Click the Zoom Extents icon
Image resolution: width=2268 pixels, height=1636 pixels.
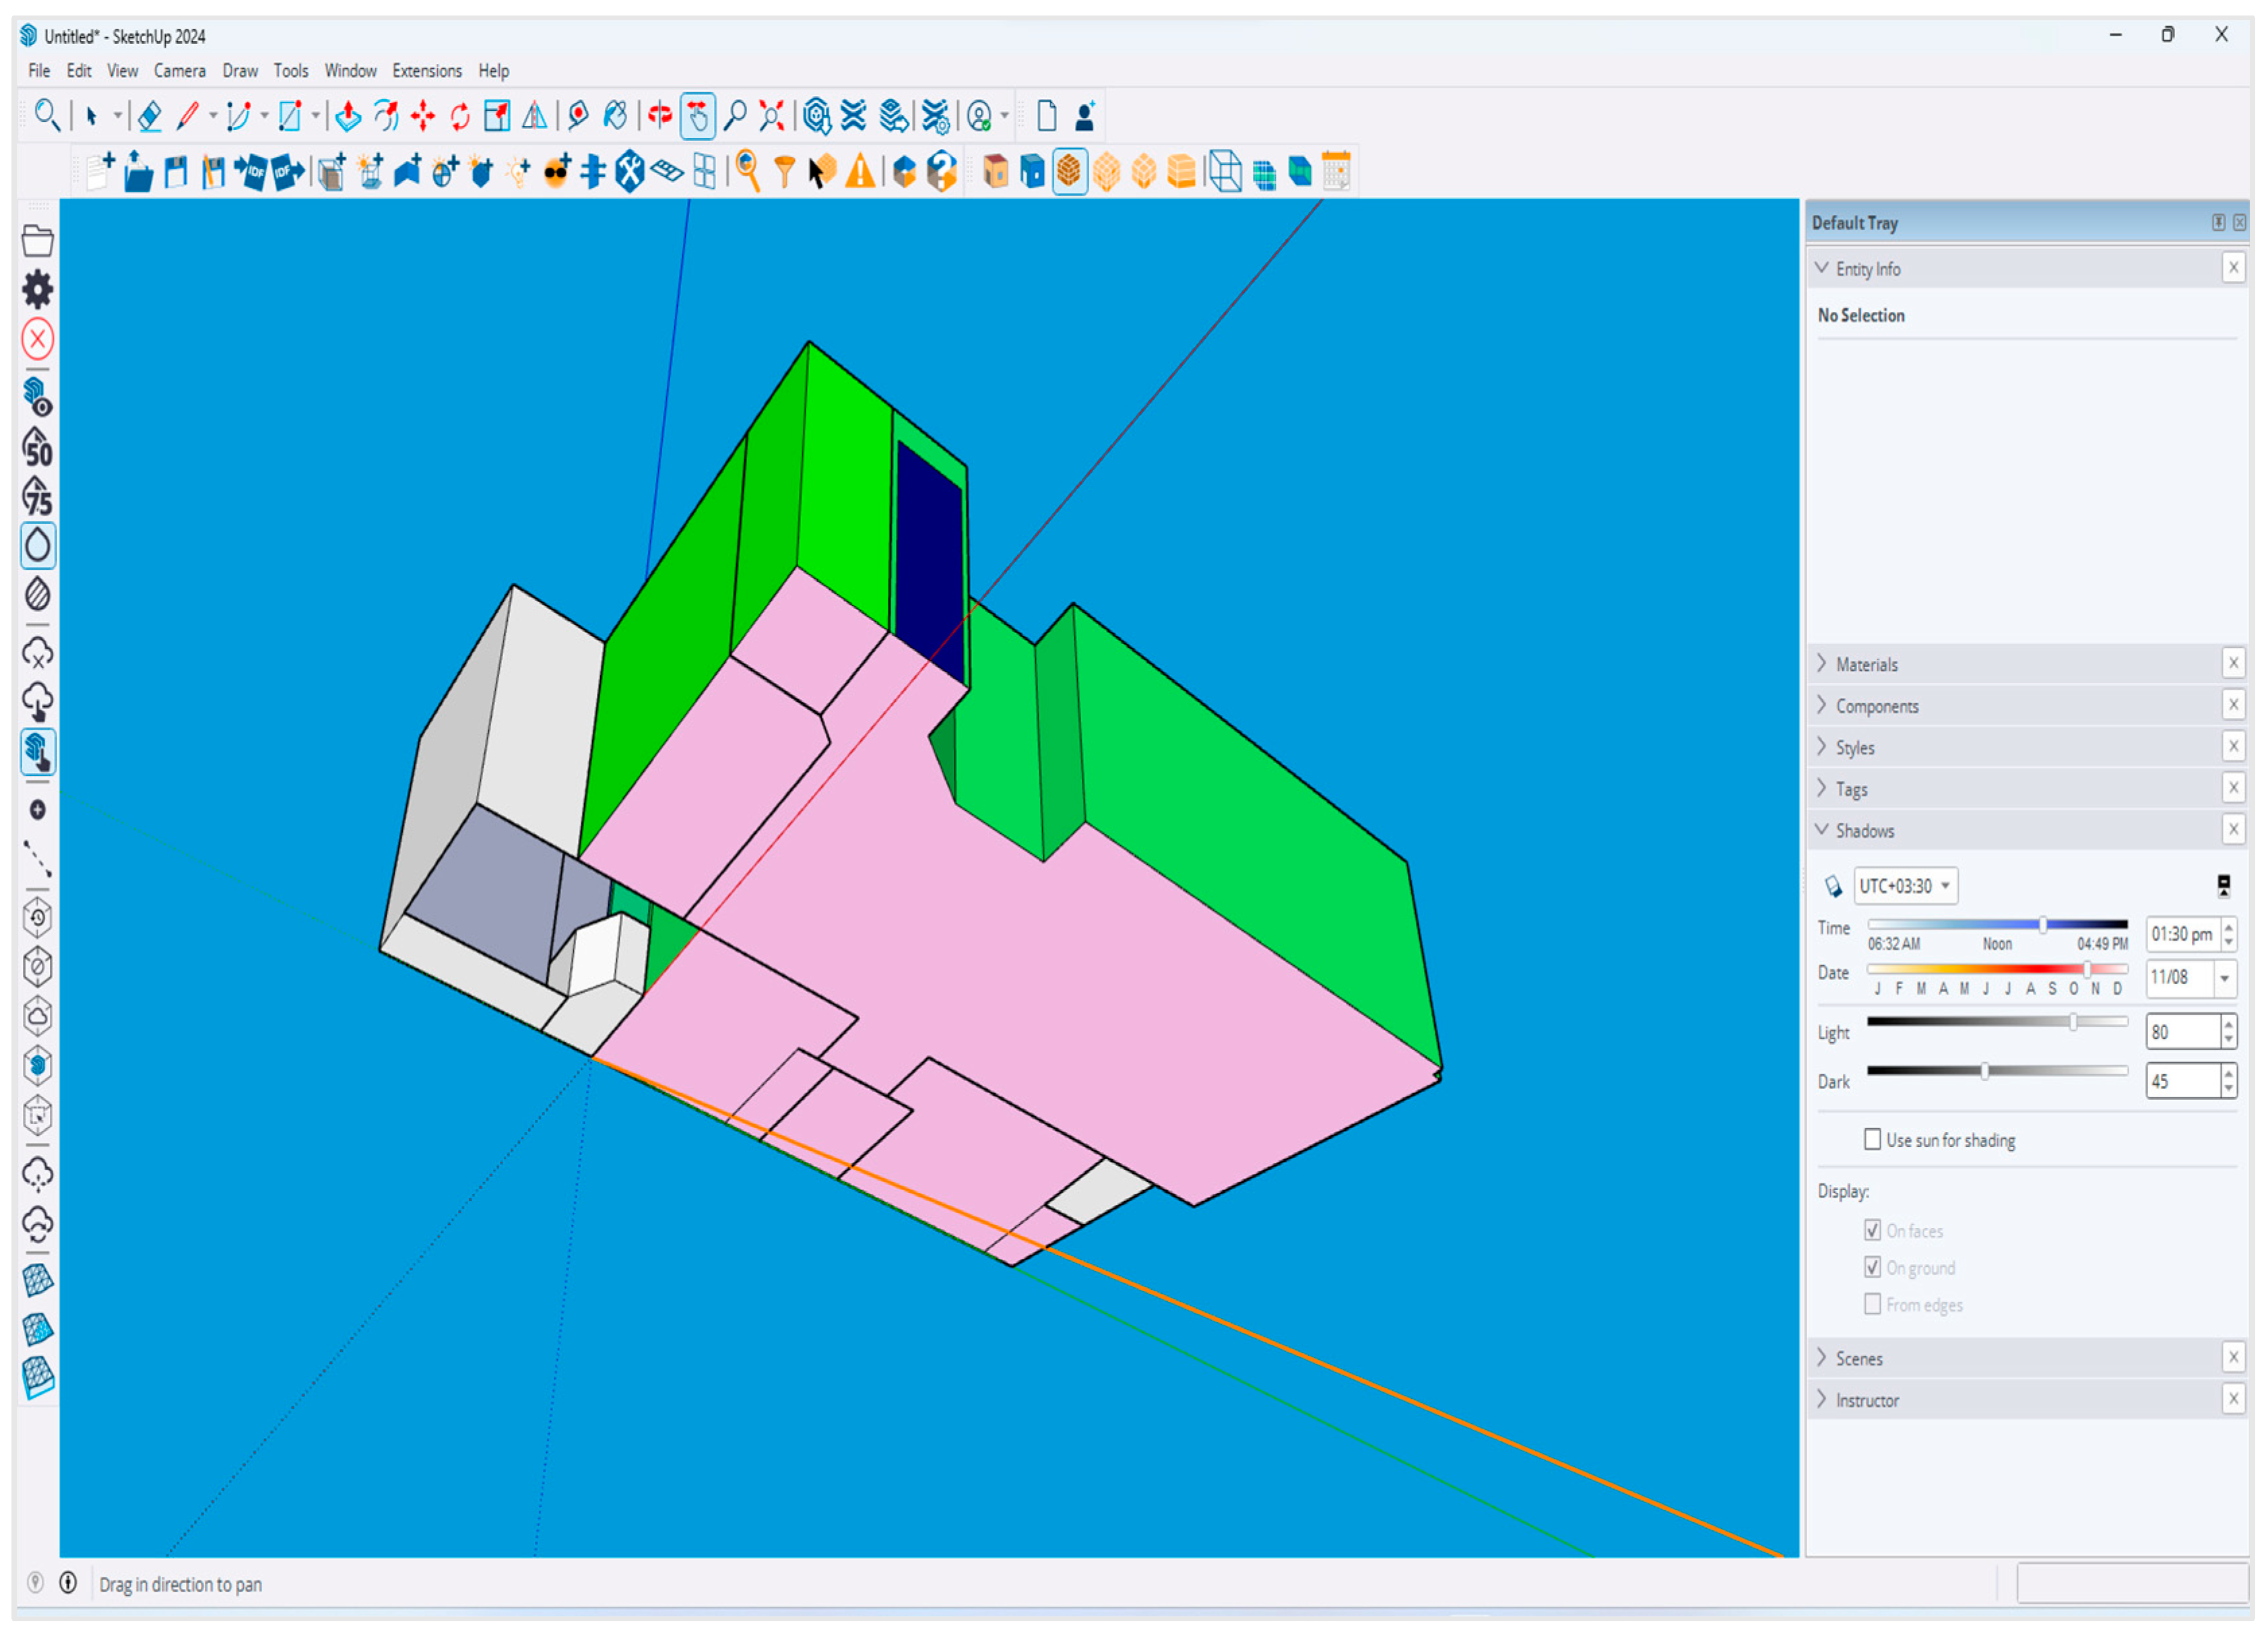click(x=771, y=117)
